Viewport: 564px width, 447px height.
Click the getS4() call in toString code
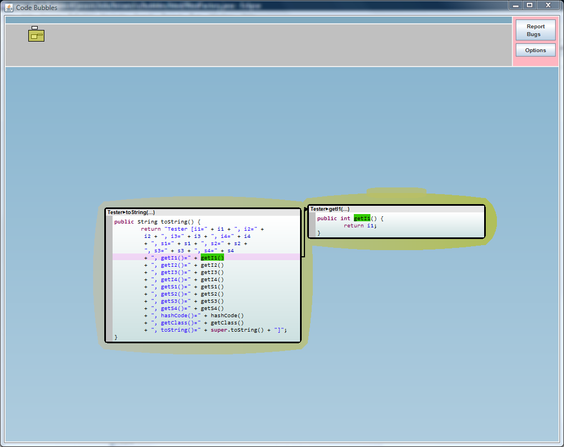pos(212,308)
